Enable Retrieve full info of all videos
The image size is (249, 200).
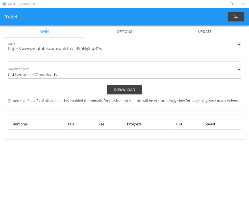[9, 101]
